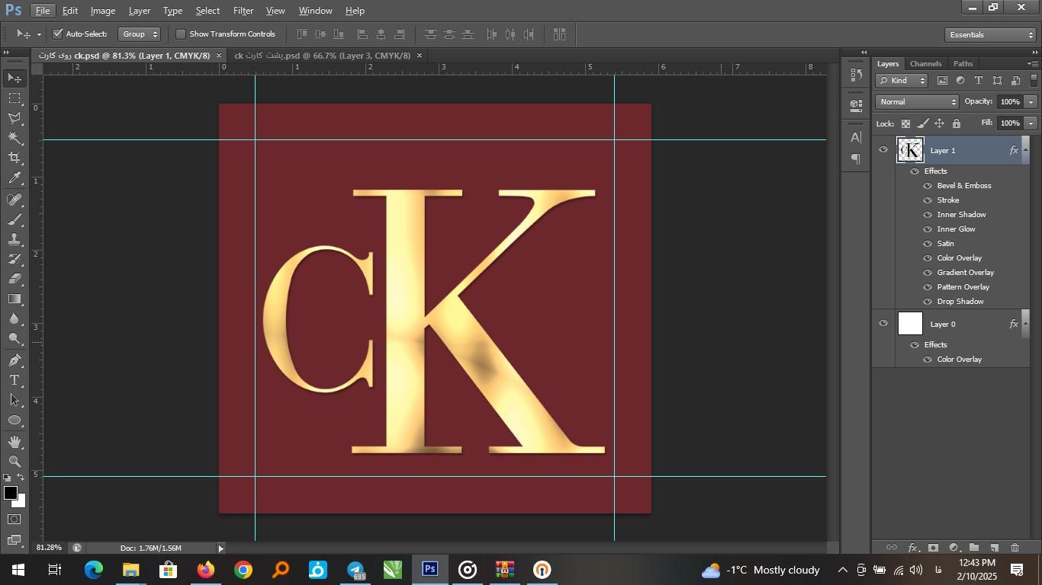Select the Move tool
1042x585 pixels.
[x=14, y=78]
